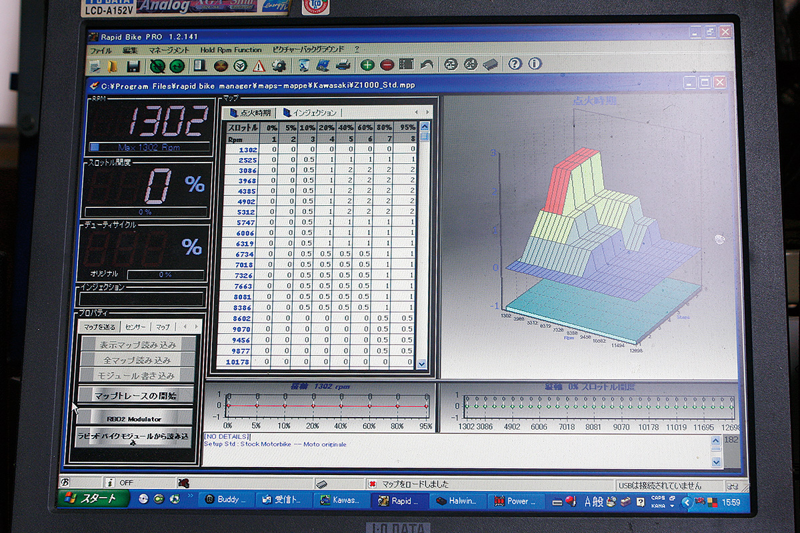Click the second round gauge icon

tap(471, 65)
